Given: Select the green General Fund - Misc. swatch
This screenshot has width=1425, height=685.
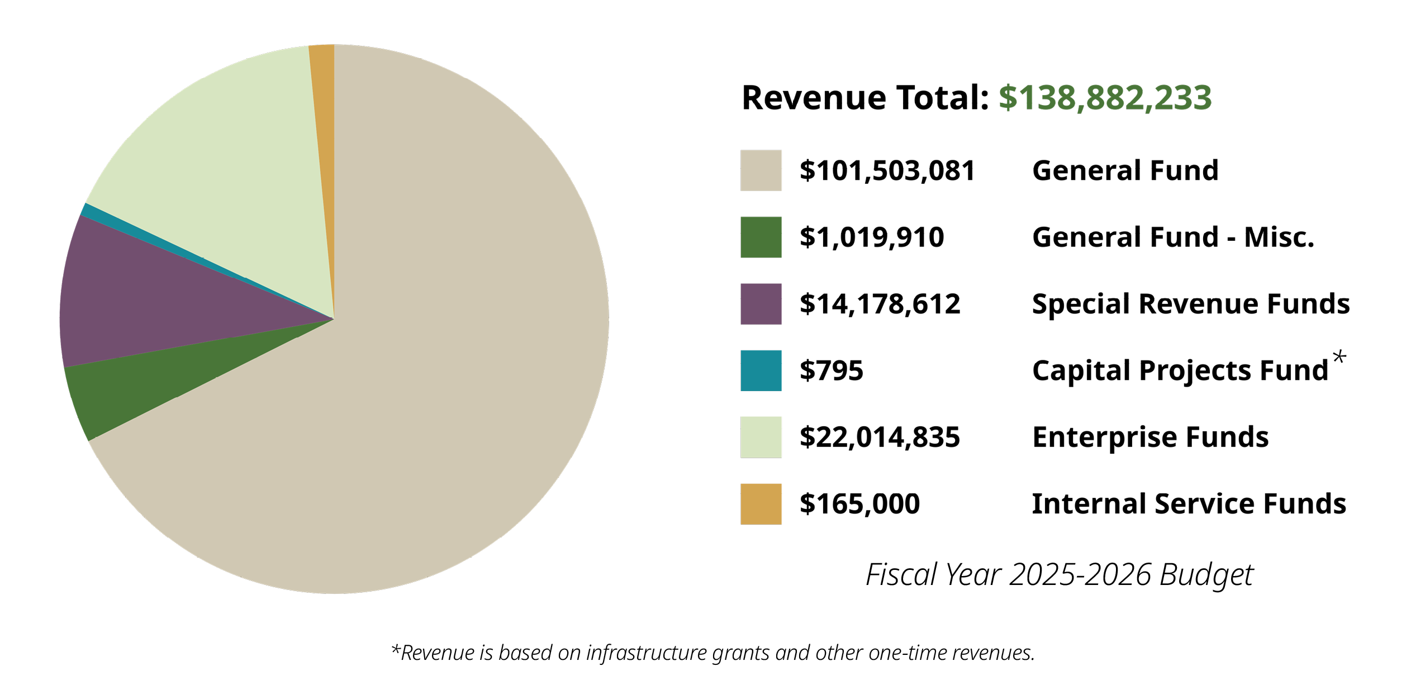Looking at the screenshot, I should (x=760, y=237).
